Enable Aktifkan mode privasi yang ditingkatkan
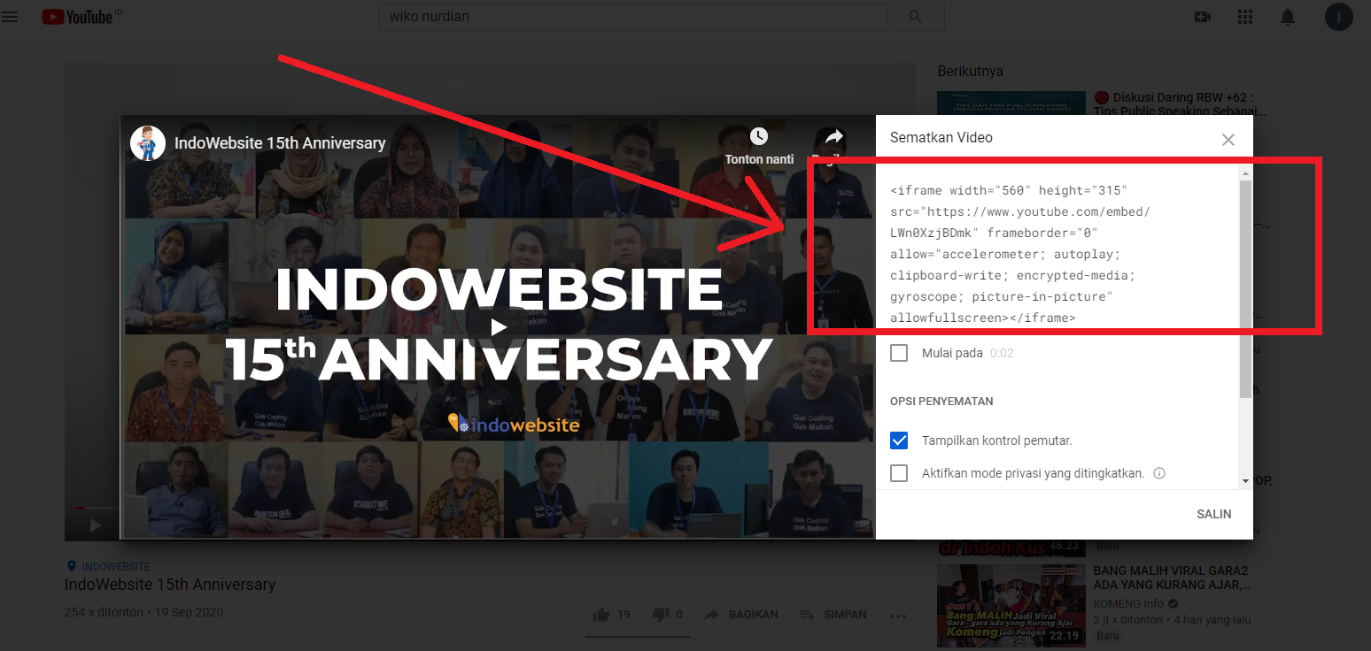 coord(899,473)
